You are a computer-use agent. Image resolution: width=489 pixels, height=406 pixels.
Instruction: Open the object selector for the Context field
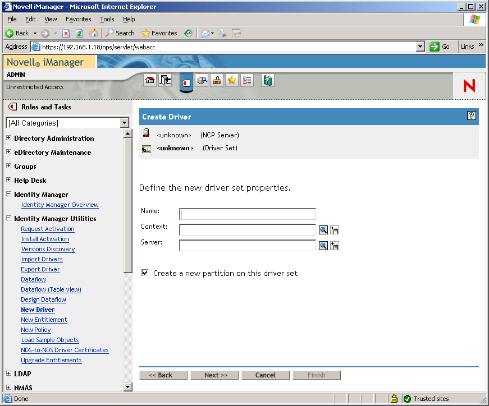323,229
